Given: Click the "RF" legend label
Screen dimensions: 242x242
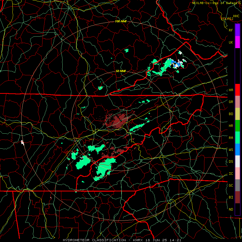Looking at the screenshot, I should [x=231, y=30].
